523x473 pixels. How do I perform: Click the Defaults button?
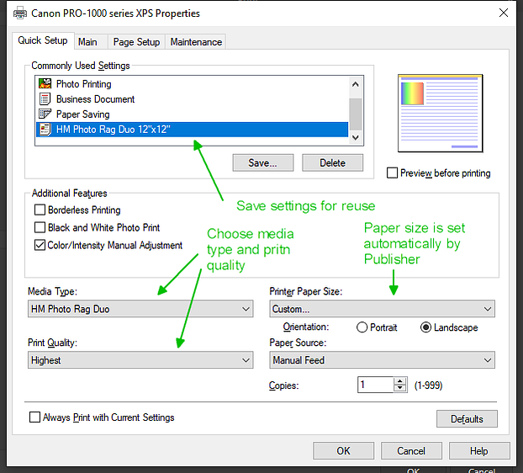pyautogui.click(x=467, y=419)
